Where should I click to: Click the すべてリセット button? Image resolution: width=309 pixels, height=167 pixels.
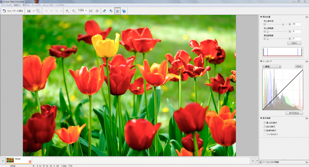coord(295,113)
